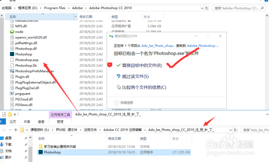Select the Photoshop.lib file icon
The height and width of the screenshot is (162, 269).
pos(12,65)
